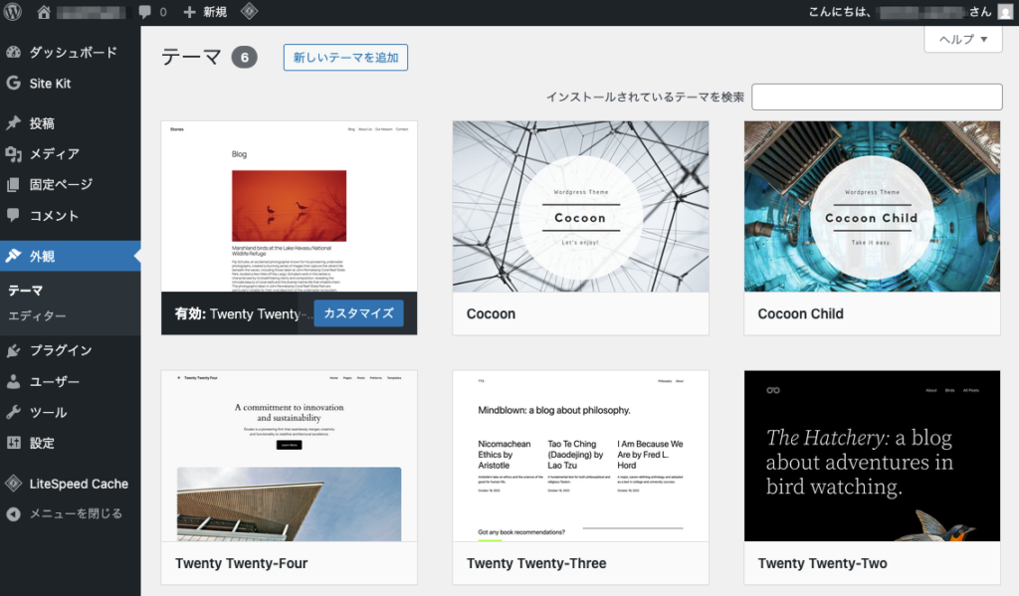Image resolution: width=1019 pixels, height=596 pixels.
Task: Click the Twenty Twenty-Three theme name label
Action: pos(536,563)
